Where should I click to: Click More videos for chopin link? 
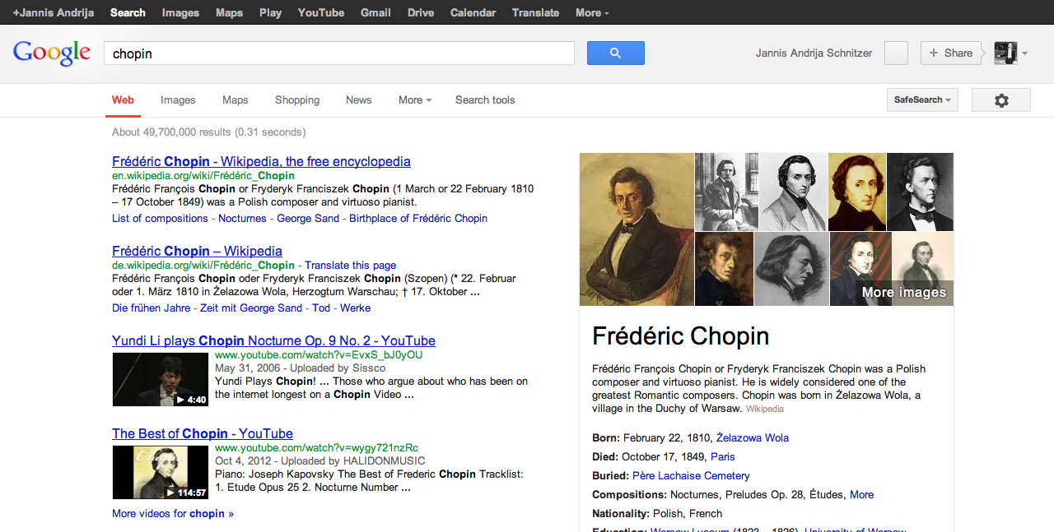[173, 514]
